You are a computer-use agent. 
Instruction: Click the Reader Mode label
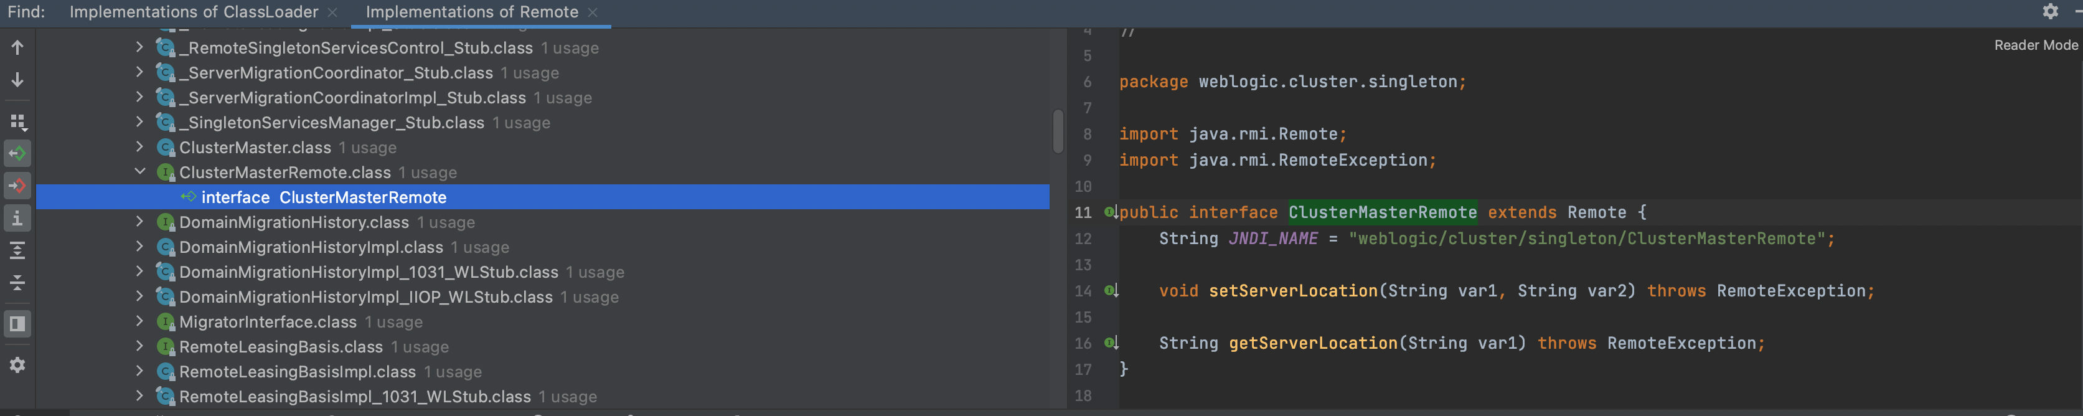(x=2035, y=45)
